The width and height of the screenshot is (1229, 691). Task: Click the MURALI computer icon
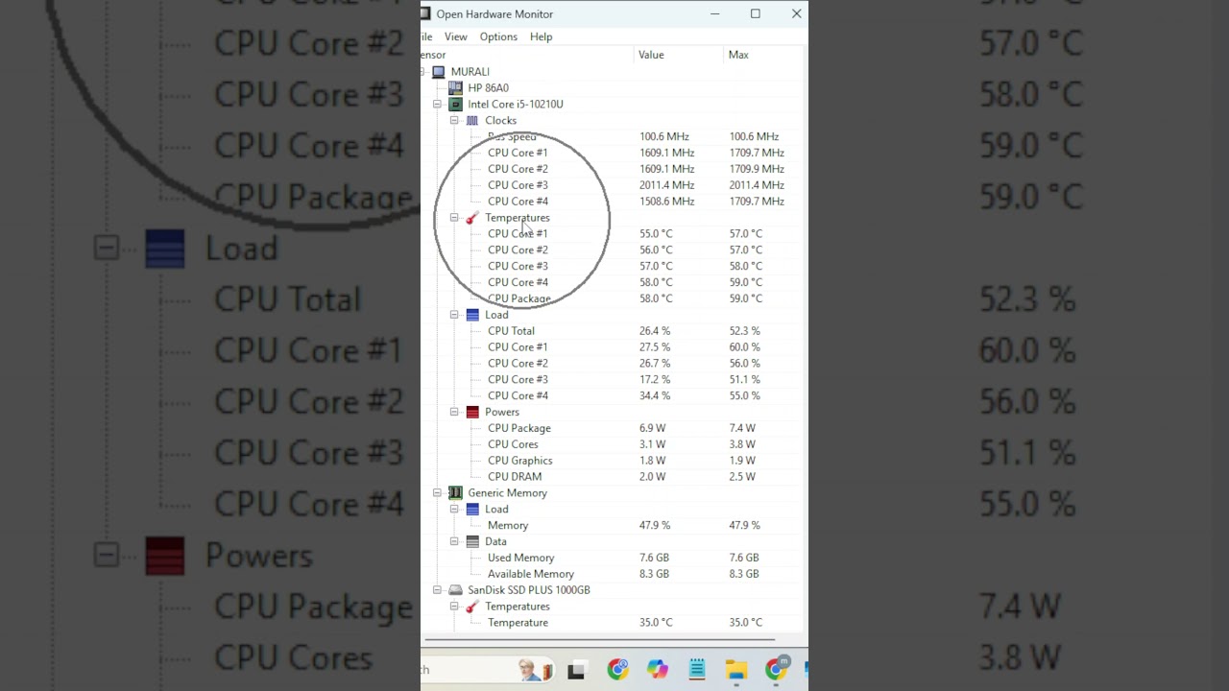(x=439, y=72)
